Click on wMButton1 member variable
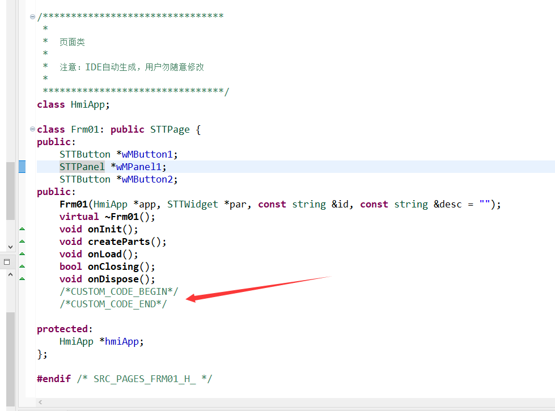Screen dimensions: 555x411 tap(147, 154)
